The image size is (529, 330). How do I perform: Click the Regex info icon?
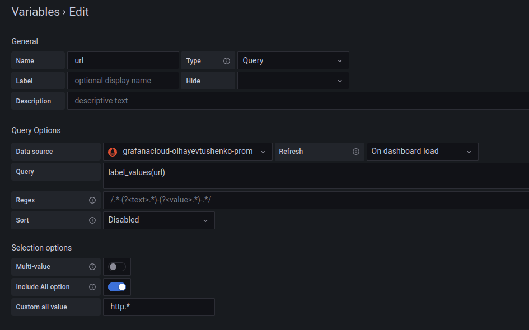[92, 200]
